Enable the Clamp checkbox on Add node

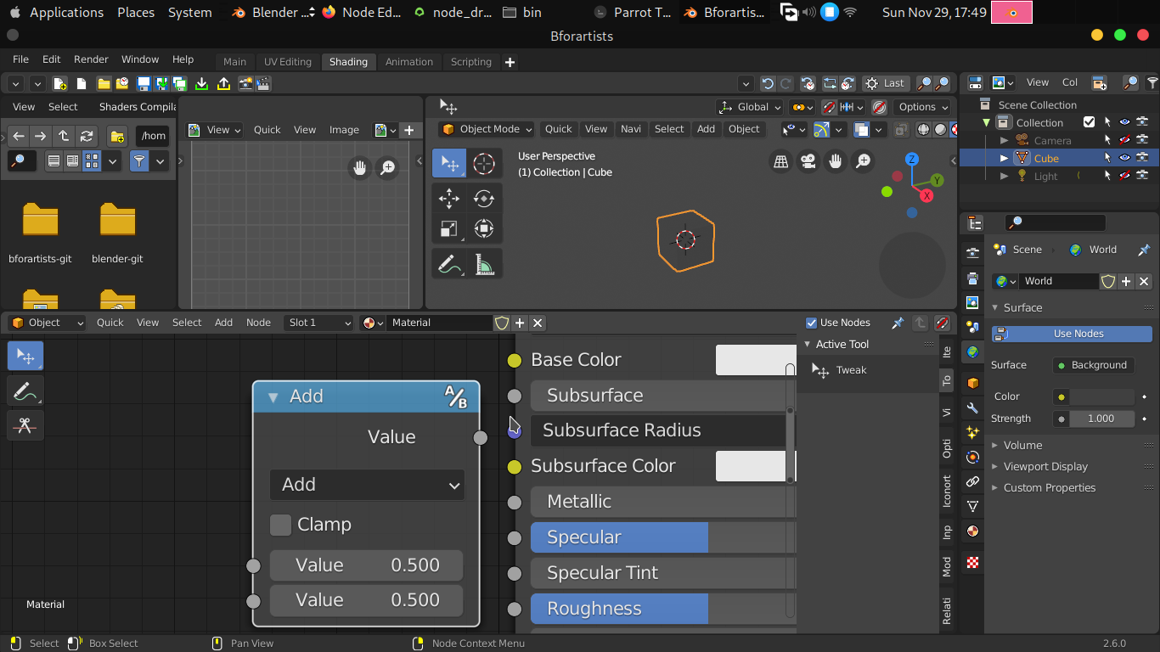[280, 525]
